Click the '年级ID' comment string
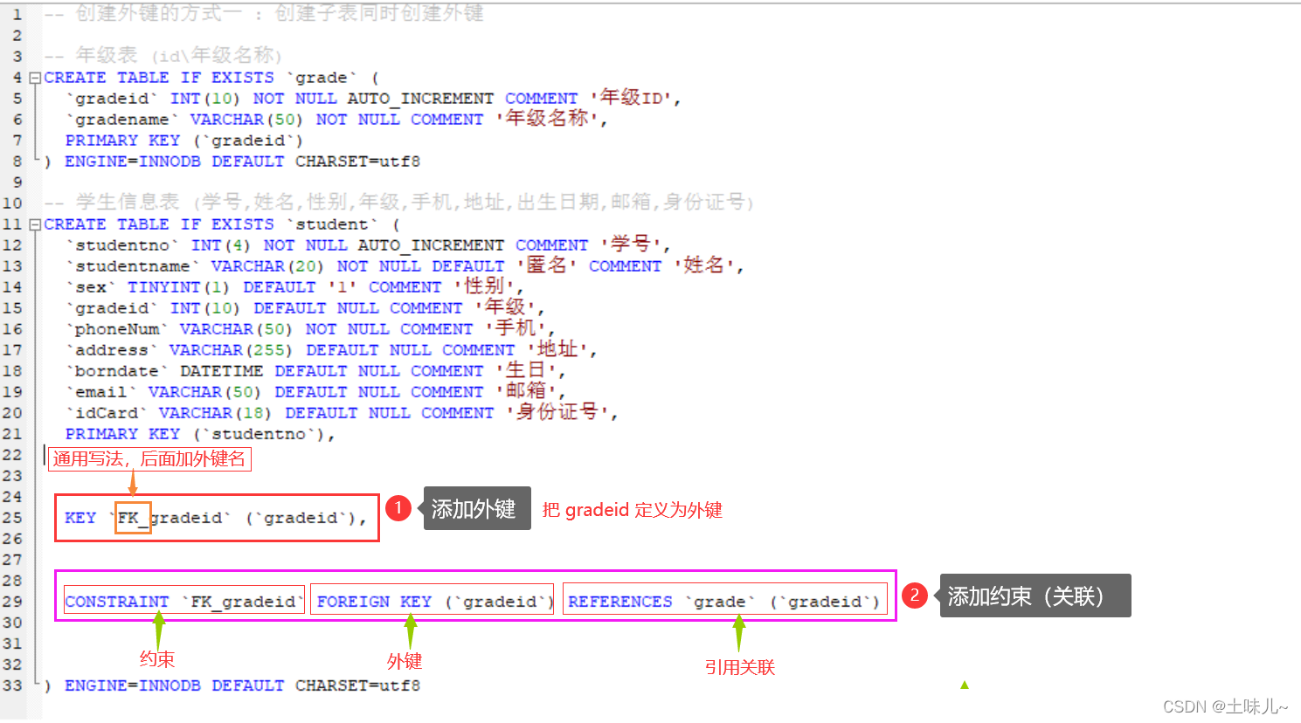1301x723 pixels. point(631,98)
